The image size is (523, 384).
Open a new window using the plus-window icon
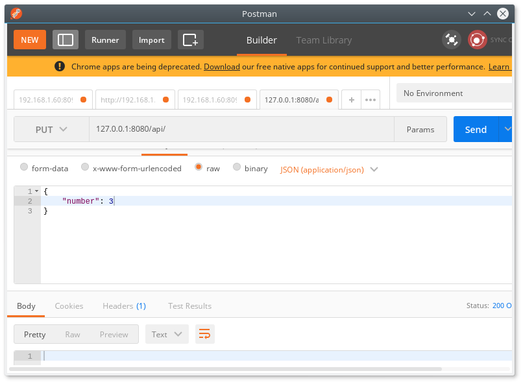point(191,40)
